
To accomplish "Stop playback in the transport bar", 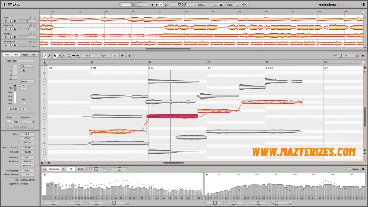I will pyautogui.click(x=157, y=5).
